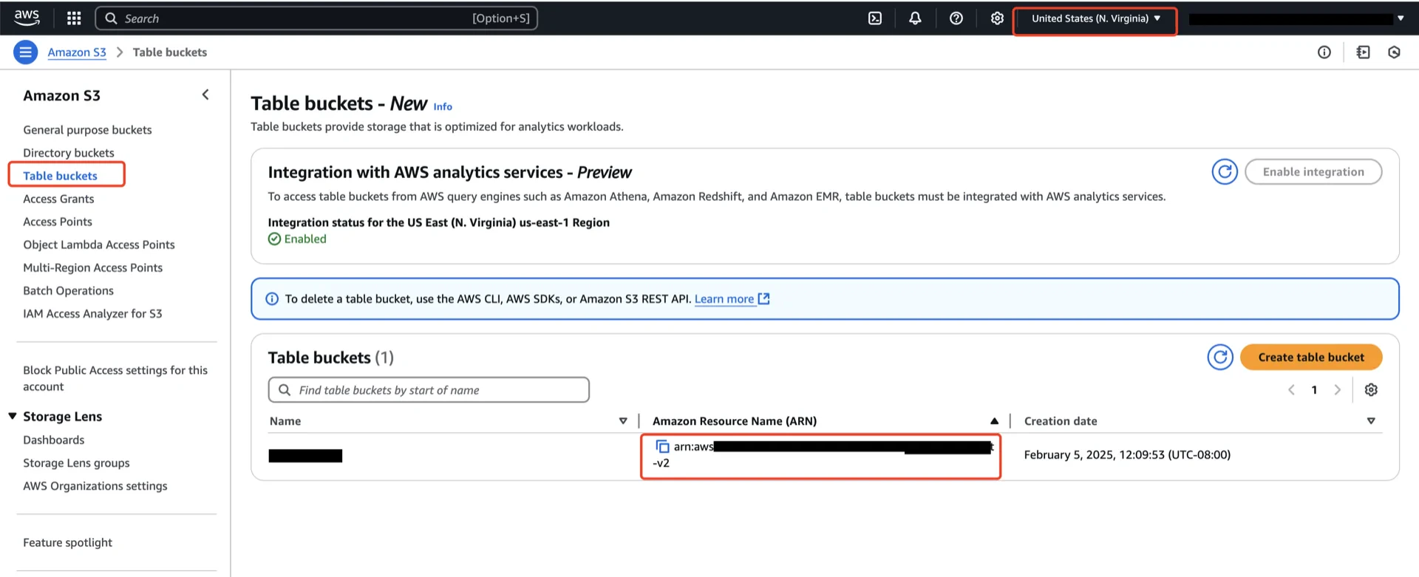Screen dimensions: 1419x577
Task: Focus the Find table buckets filter field
Action: [429, 390]
